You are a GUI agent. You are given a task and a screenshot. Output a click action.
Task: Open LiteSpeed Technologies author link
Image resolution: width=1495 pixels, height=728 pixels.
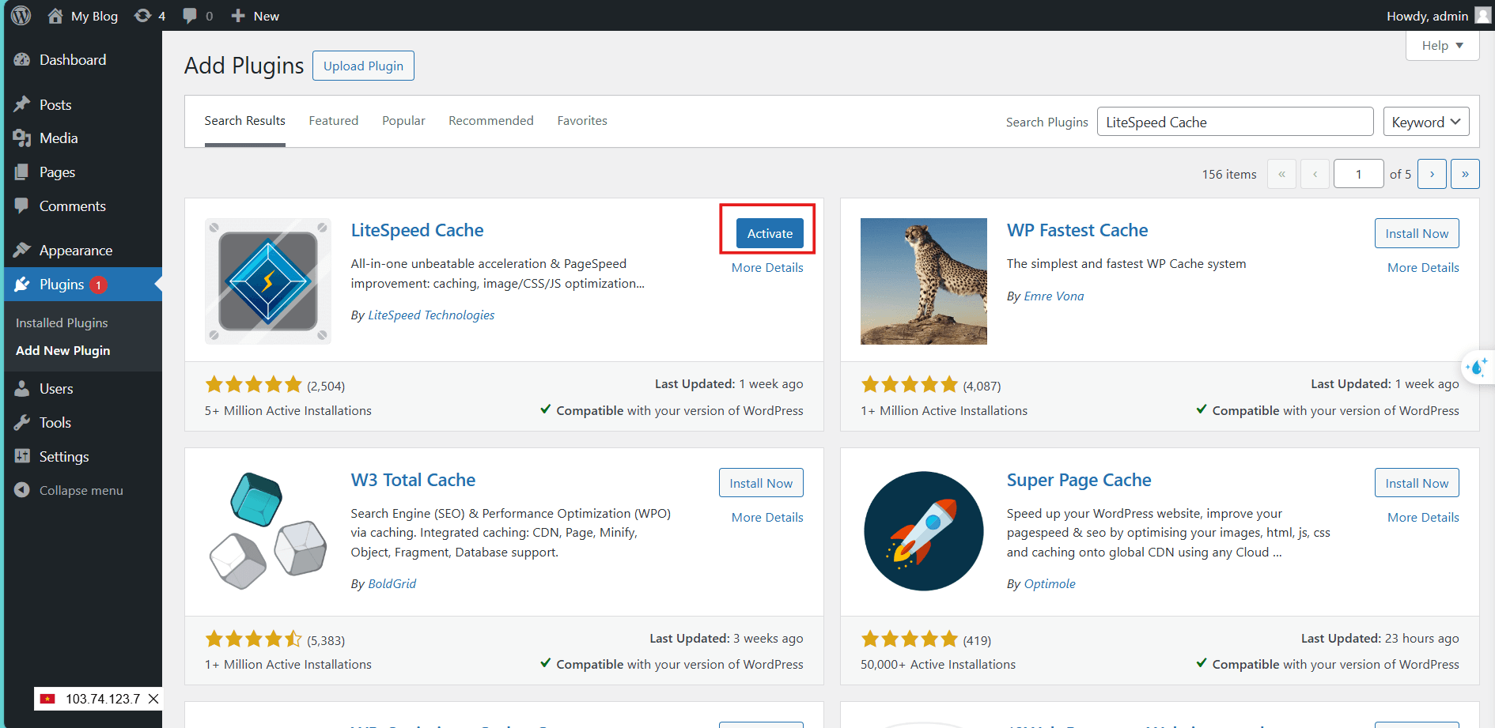(431, 315)
